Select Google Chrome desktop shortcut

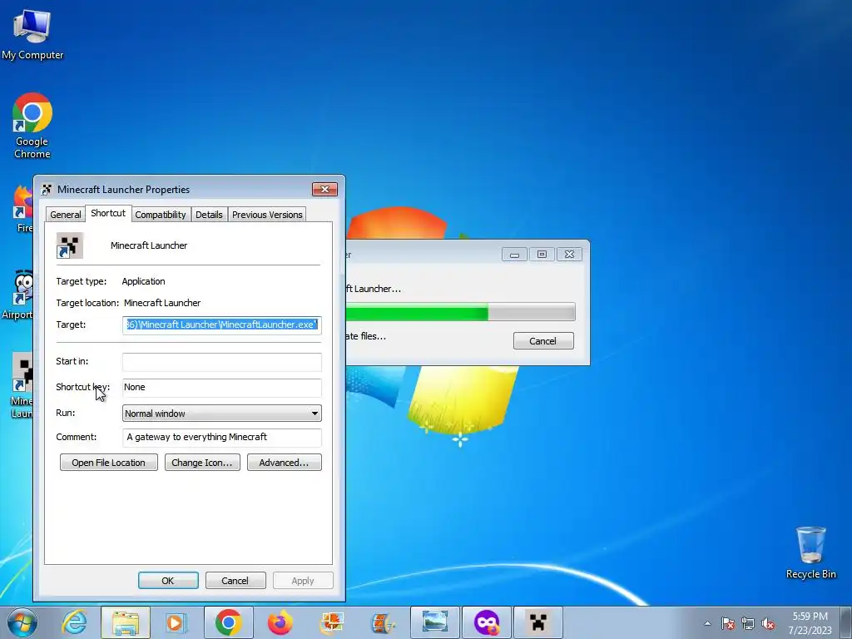click(x=32, y=126)
